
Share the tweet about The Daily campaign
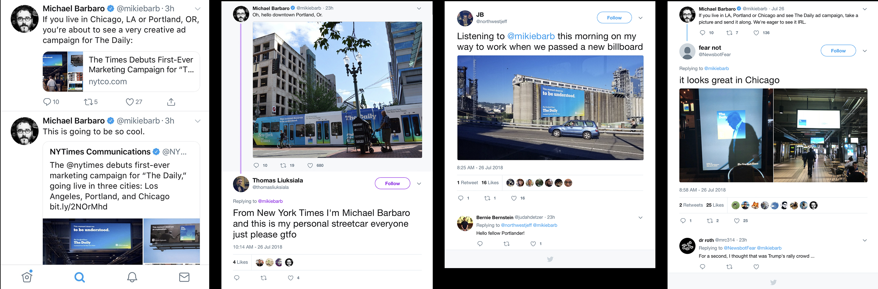coord(171,102)
